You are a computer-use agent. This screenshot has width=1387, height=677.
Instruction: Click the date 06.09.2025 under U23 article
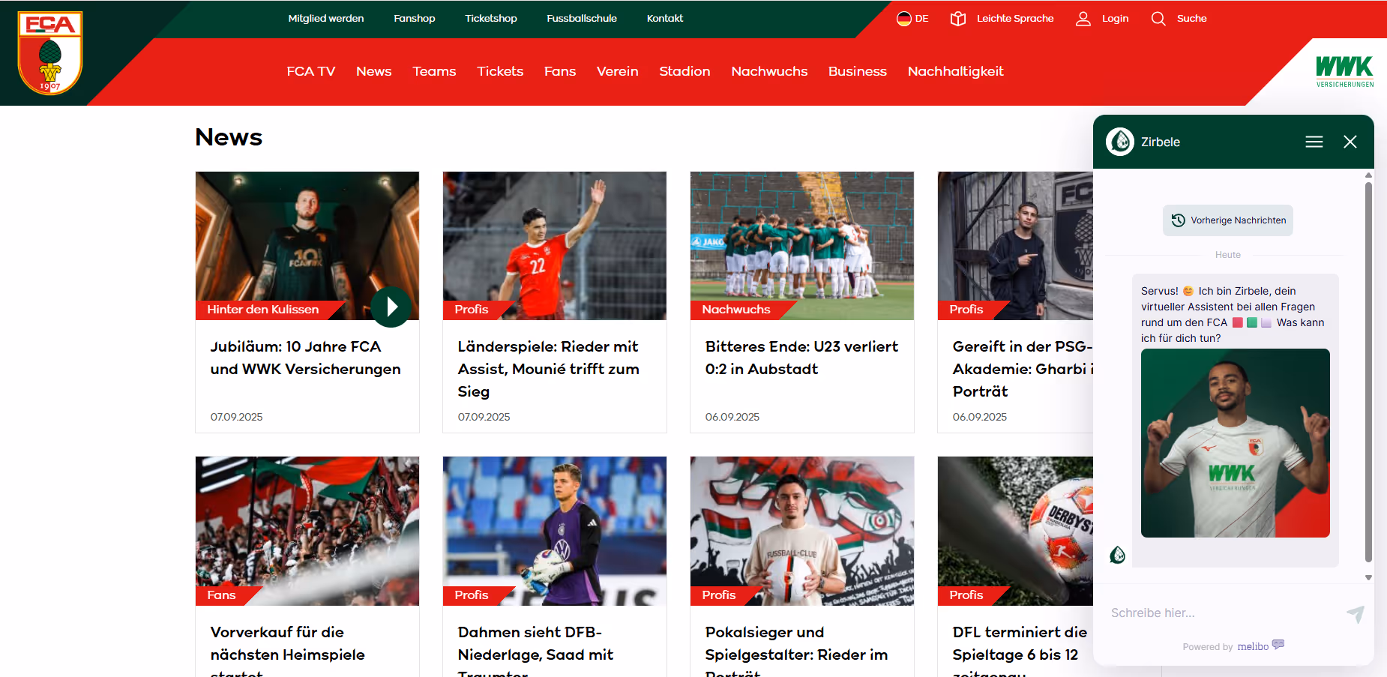point(732,417)
